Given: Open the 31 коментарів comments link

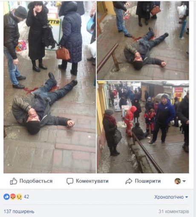Looking at the screenshot, I should pos(174,211).
